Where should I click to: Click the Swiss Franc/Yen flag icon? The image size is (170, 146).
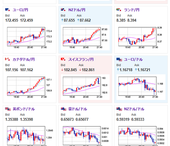[63, 59]
